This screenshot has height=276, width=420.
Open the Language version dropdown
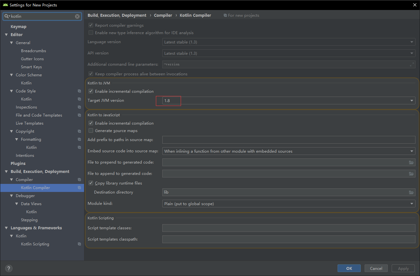click(x=289, y=42)
